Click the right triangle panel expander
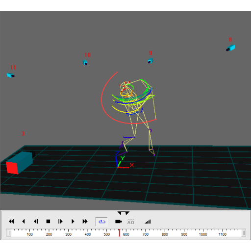 pos(127,213)
